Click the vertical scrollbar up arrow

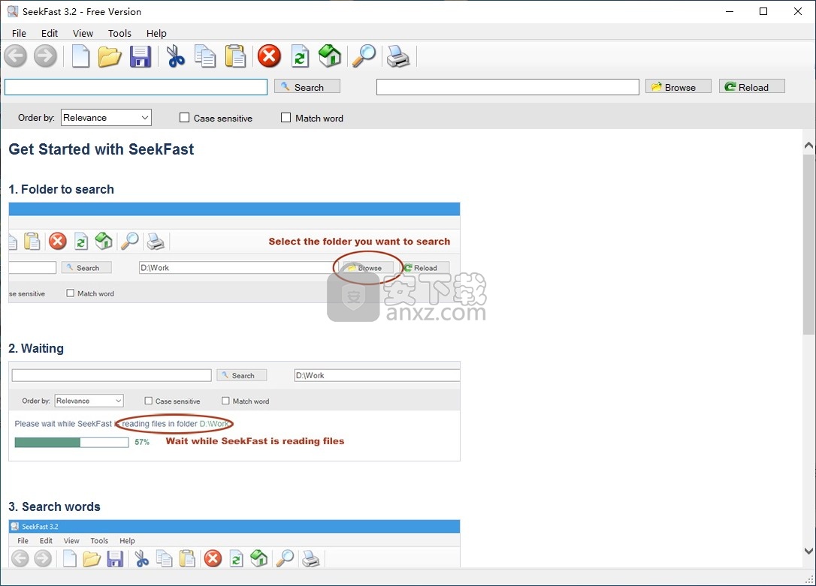pyautogui.click(x=808, y=146)
